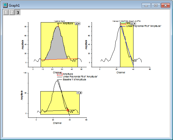Click the 'Amplitude' Y-axis title of the bottom graph
The image size is (173, 140).
click(x=22, y=95)
